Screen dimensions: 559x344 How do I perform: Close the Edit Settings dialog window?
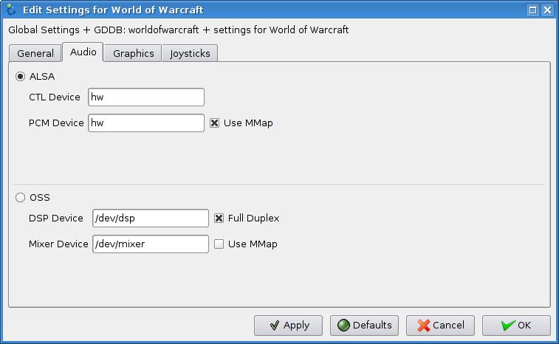click(x=547, y=10)
